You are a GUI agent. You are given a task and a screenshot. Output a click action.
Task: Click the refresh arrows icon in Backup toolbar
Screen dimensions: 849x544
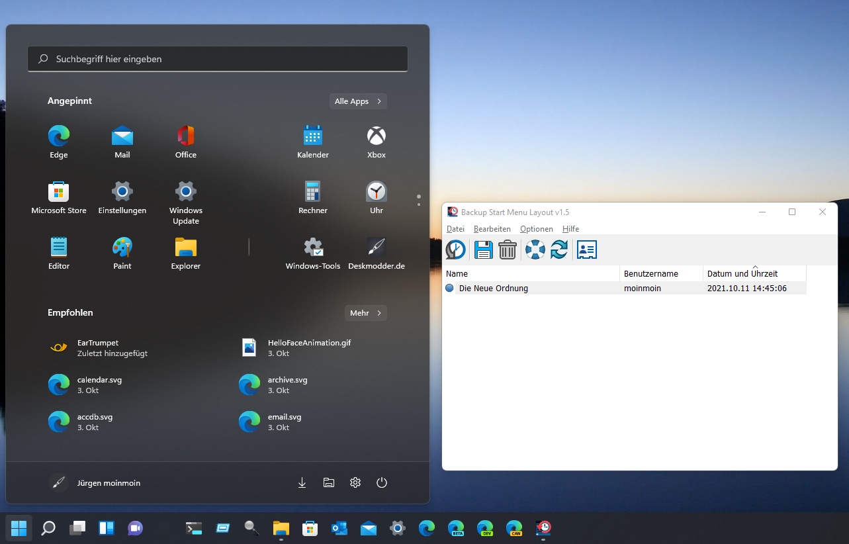(x=559, y=249)
